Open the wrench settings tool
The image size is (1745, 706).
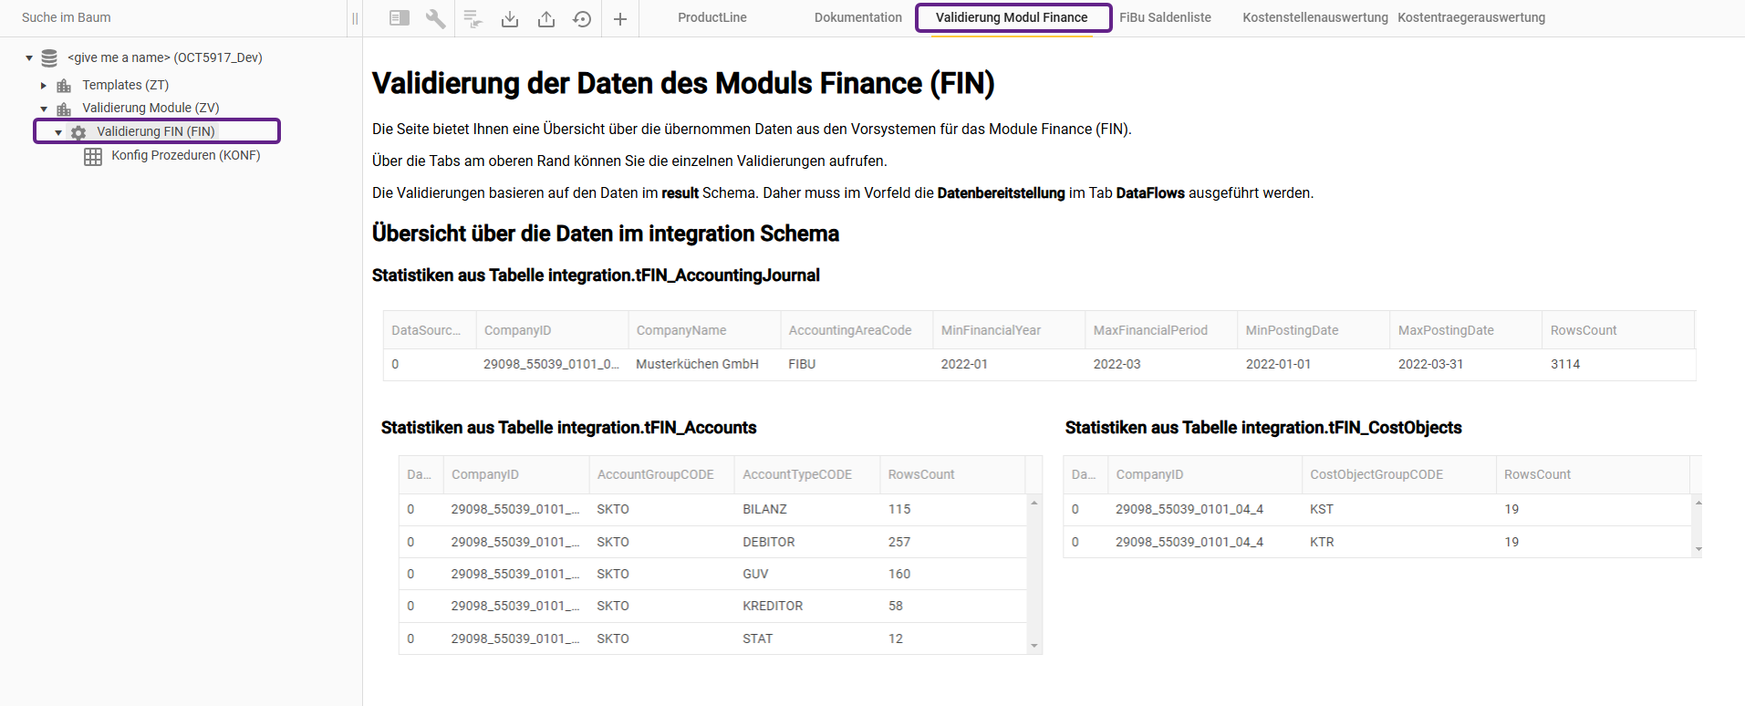coord(436,18)
